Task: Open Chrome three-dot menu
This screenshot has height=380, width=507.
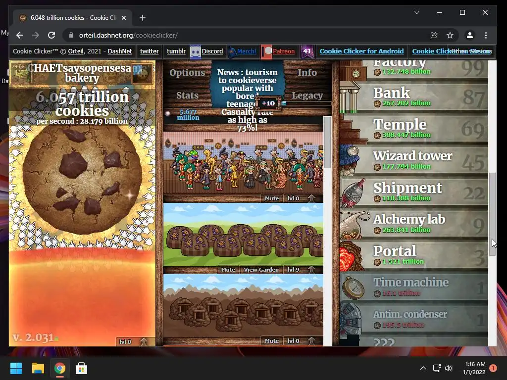Action: click(486, 35)
